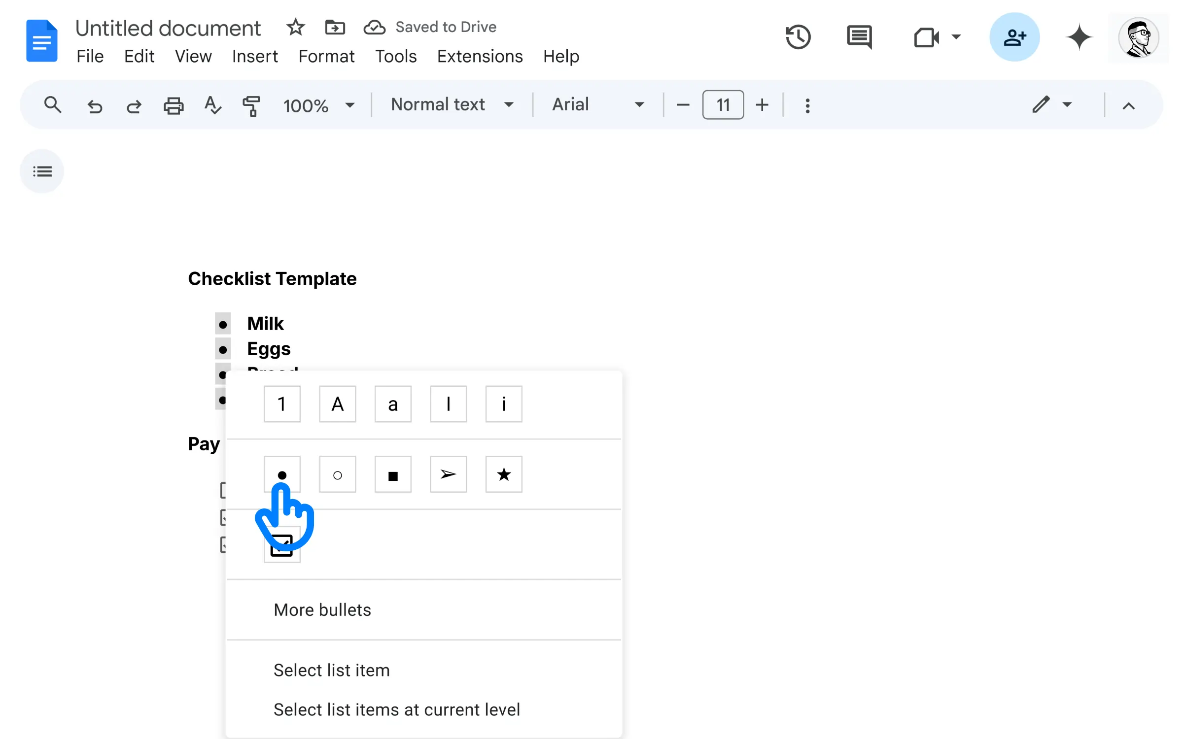Select the numbered 1 list style

click(282, 404)
